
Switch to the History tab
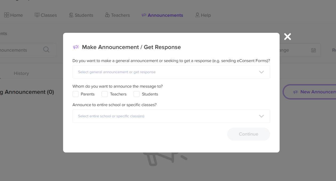21,73
